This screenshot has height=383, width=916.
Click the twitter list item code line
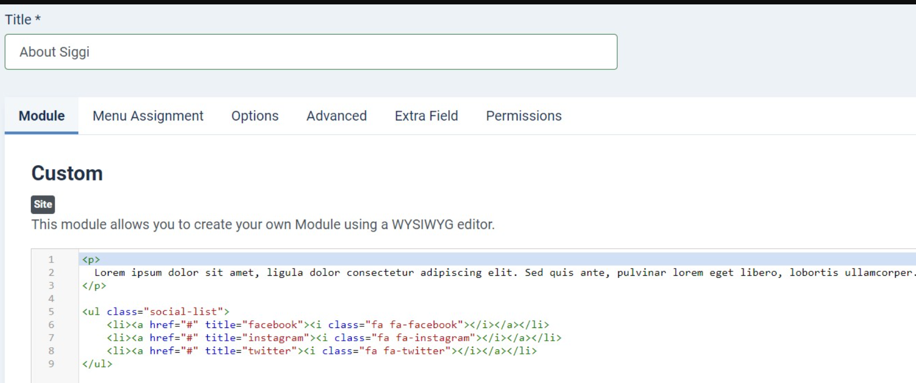click(x=321, y=351)
